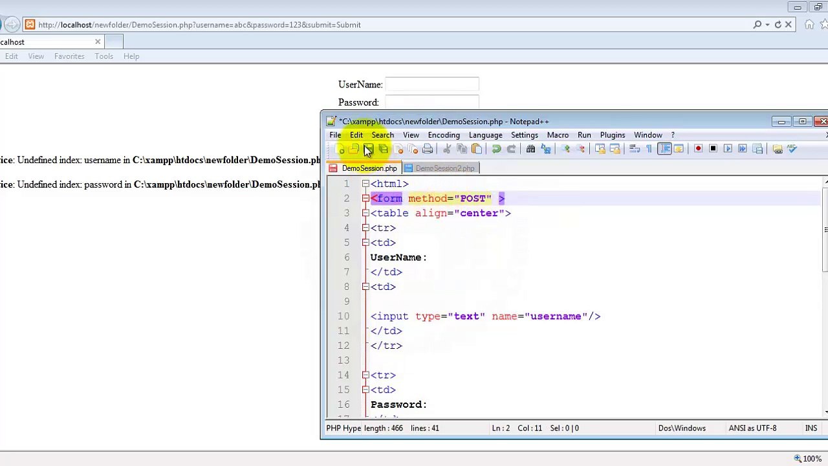
Task: Toggle show all characters pilcrow icon
Action: [x=649, y=149]
